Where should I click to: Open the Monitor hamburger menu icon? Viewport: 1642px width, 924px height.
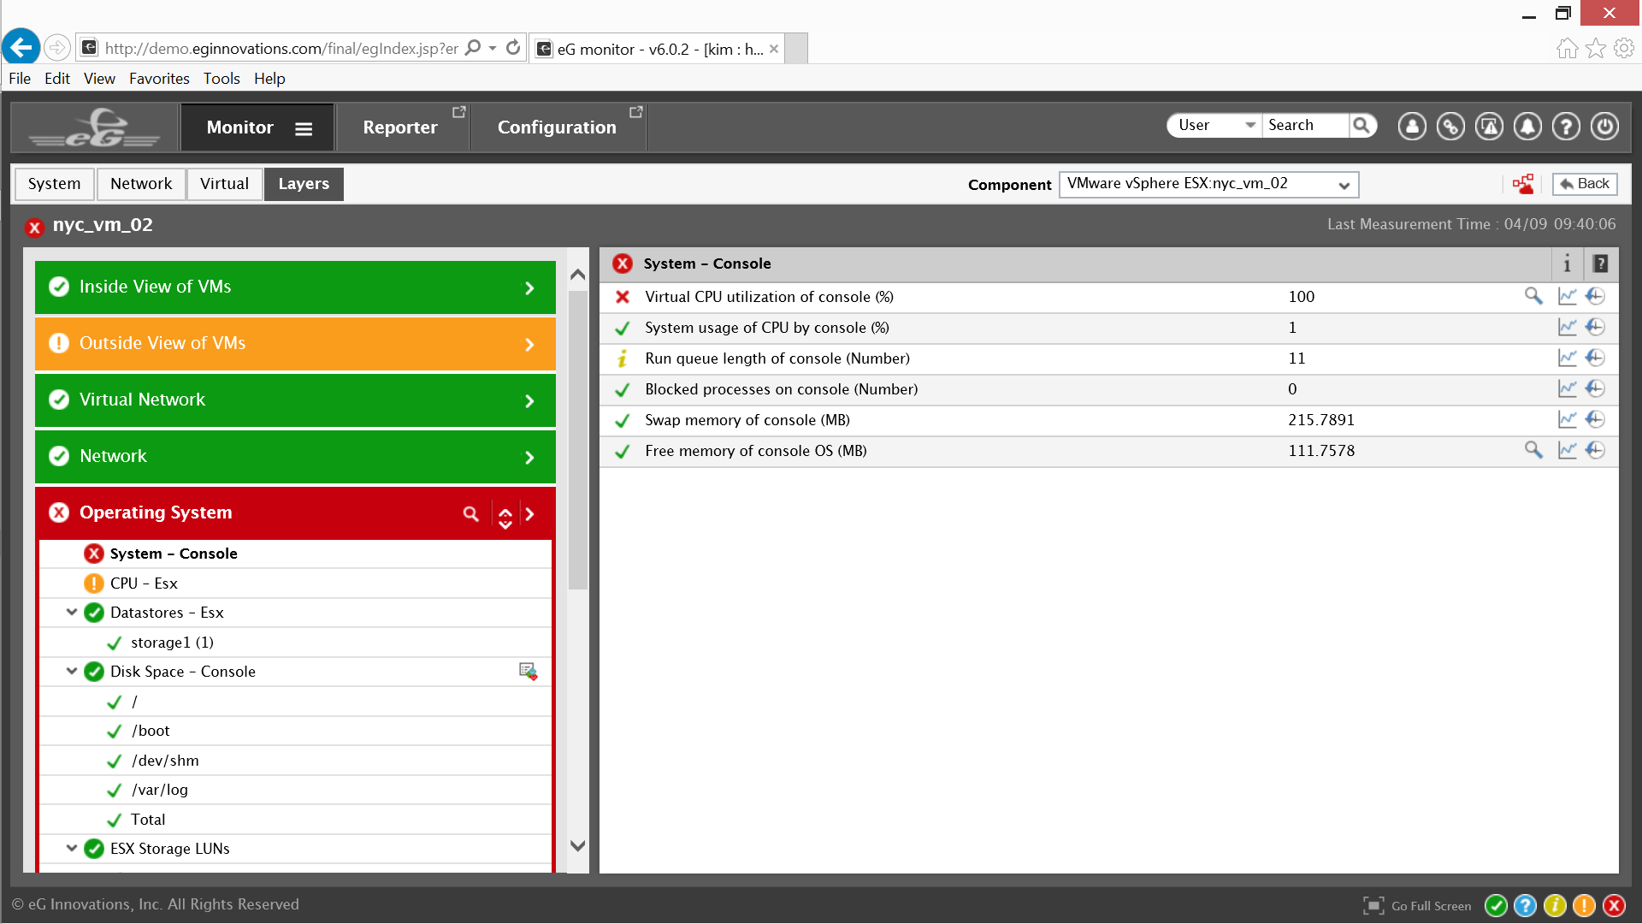click(304, 128)
